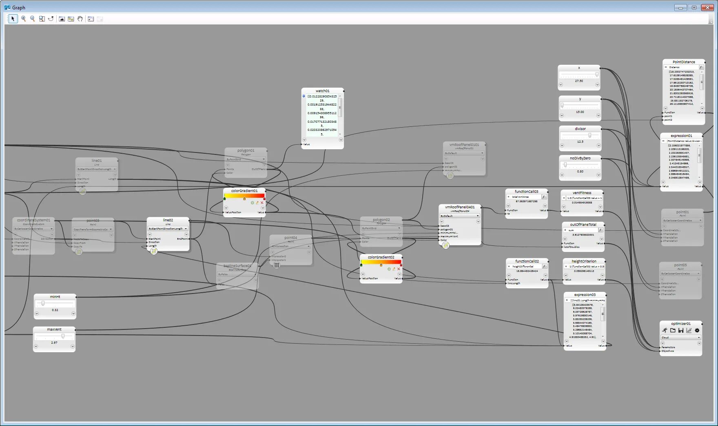The image size is (718, 426).
Task: Click the window view toolbar icon
Action: (x=91, y=19)
